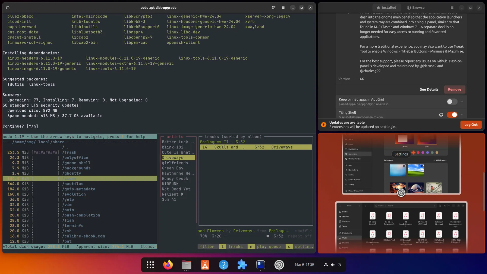Click the Remove extension button
Viewport: 487px width, 274px height.
click(x=454, y=89)
